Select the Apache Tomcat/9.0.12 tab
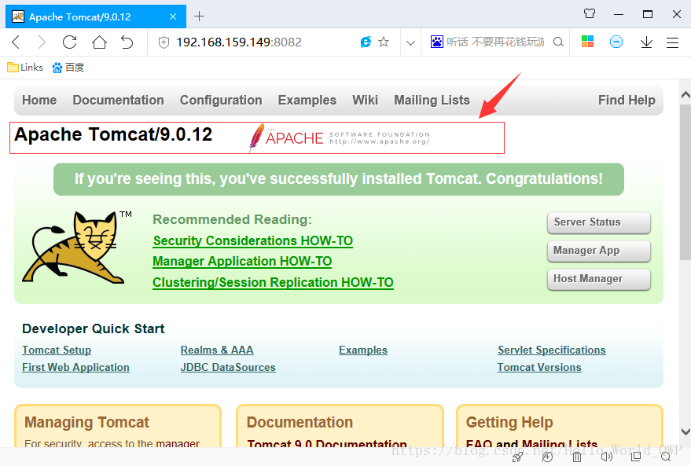691x466 pixels. tap(96, 17)
